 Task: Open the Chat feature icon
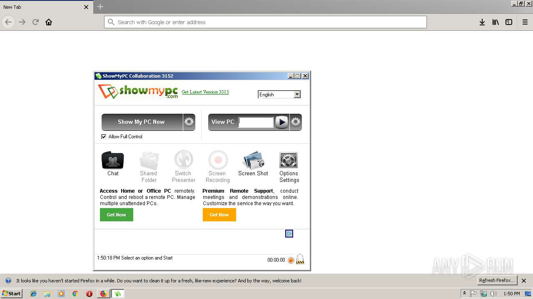coord(112,160)
